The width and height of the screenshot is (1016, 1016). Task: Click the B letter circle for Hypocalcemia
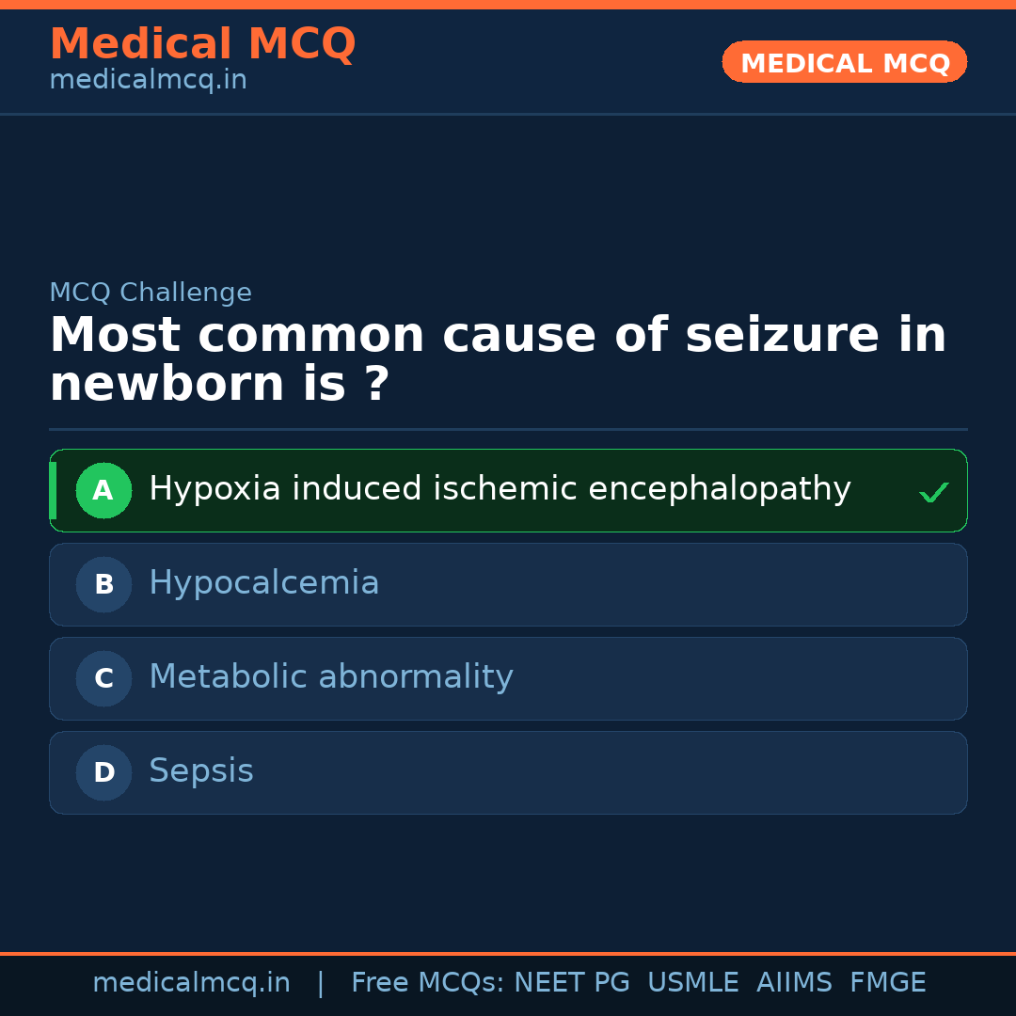pyautogui.click(x=103, y=584)
